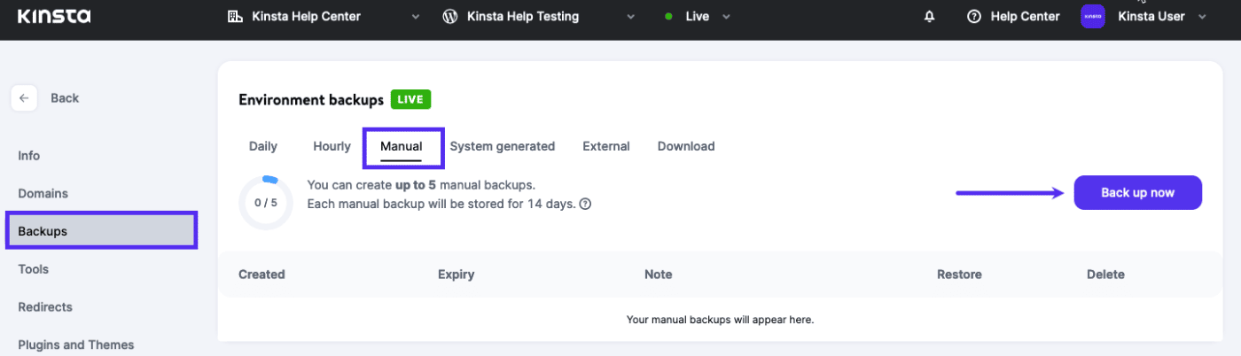
Task: Click the Environment backups heading
Action: pyautogui.click(x=311, y=100)
